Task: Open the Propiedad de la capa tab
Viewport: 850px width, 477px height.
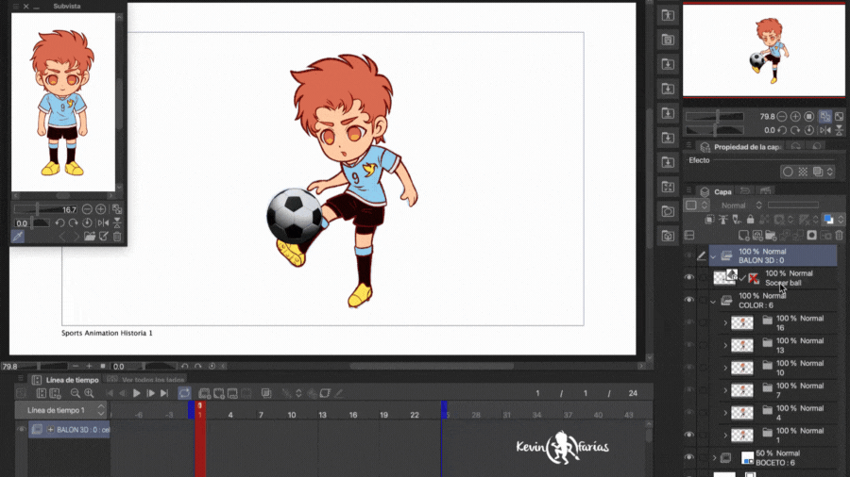Action: click(740, 146)
